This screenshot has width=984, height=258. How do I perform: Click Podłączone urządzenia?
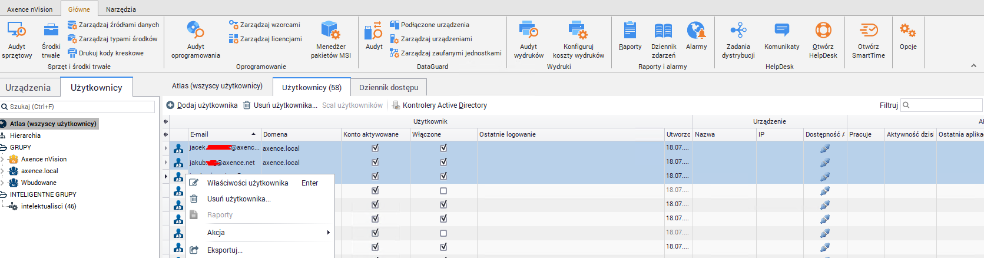[x=429, y=25]
